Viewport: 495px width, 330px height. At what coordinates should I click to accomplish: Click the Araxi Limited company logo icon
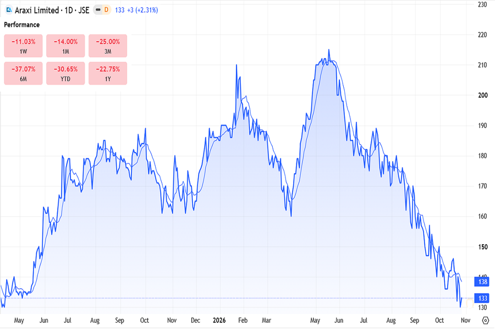tap(9, 10)
